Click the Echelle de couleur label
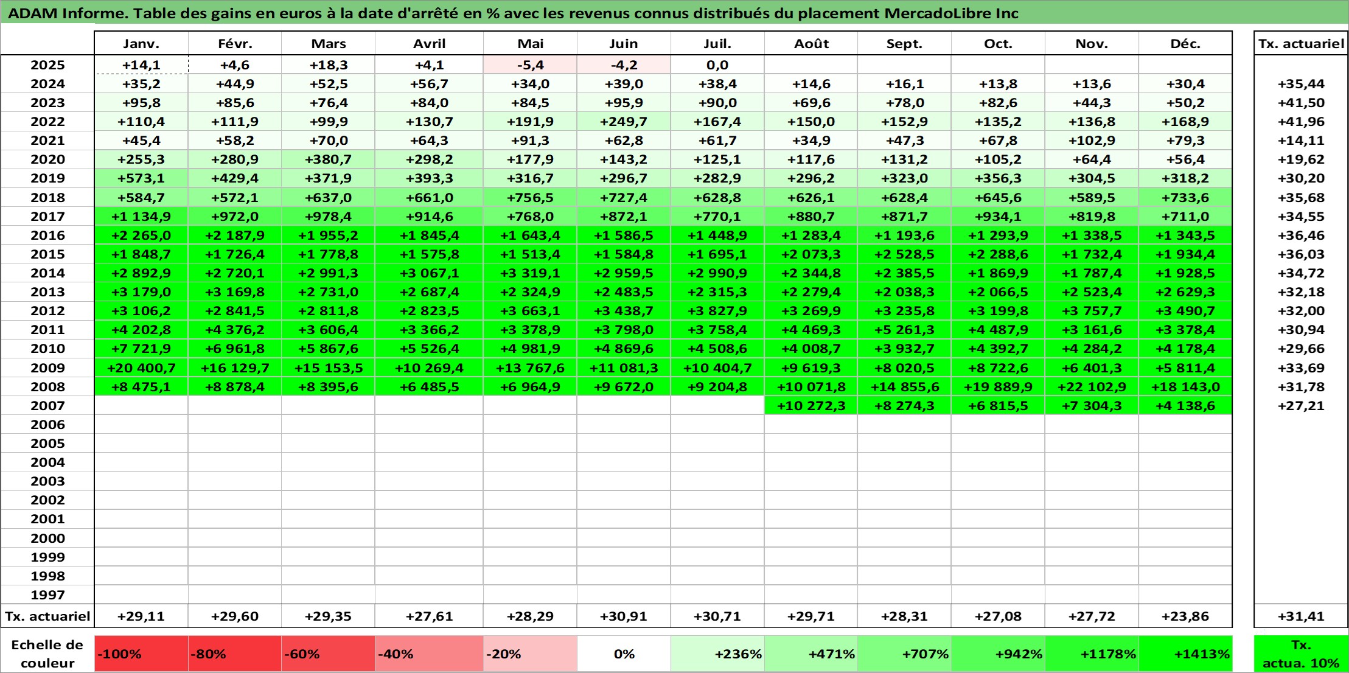Image resolution: width=1349 pixels, height=673 pixels. point(47,654)
